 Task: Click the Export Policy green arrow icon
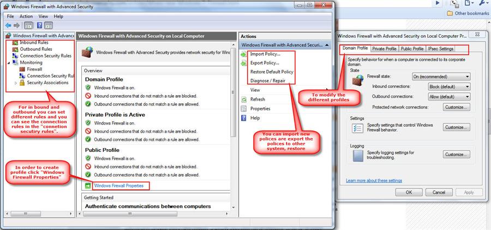click(244, 63)
